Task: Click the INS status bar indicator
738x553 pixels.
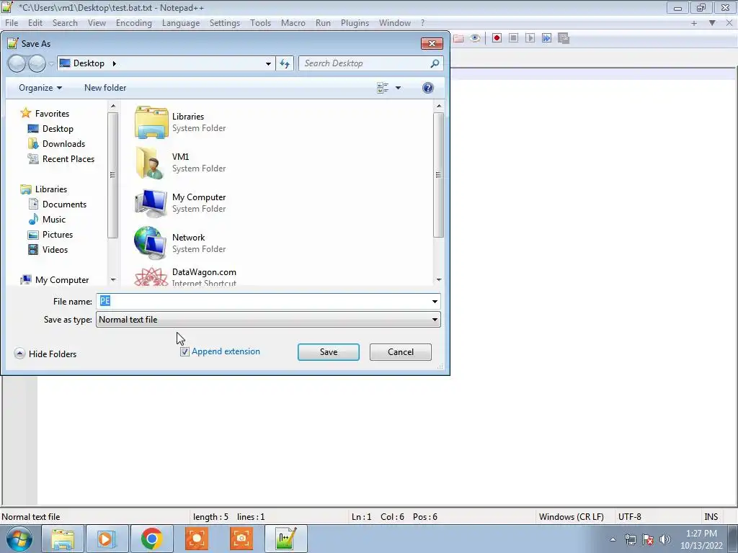Action: [711, 517]
